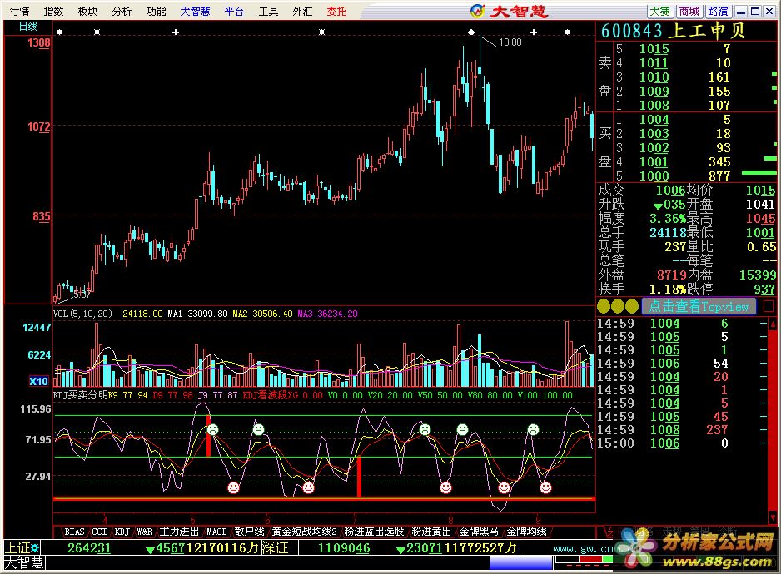781x574 pixels.
Task: Switch to the CCI indicator tab
Action: coord(99,532)
